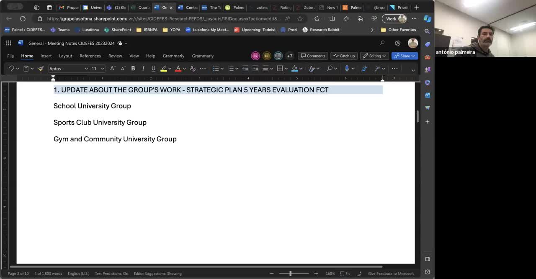Apply shading paint bucket color
Viewport: 536px width, 279px height.
(294, 68)
